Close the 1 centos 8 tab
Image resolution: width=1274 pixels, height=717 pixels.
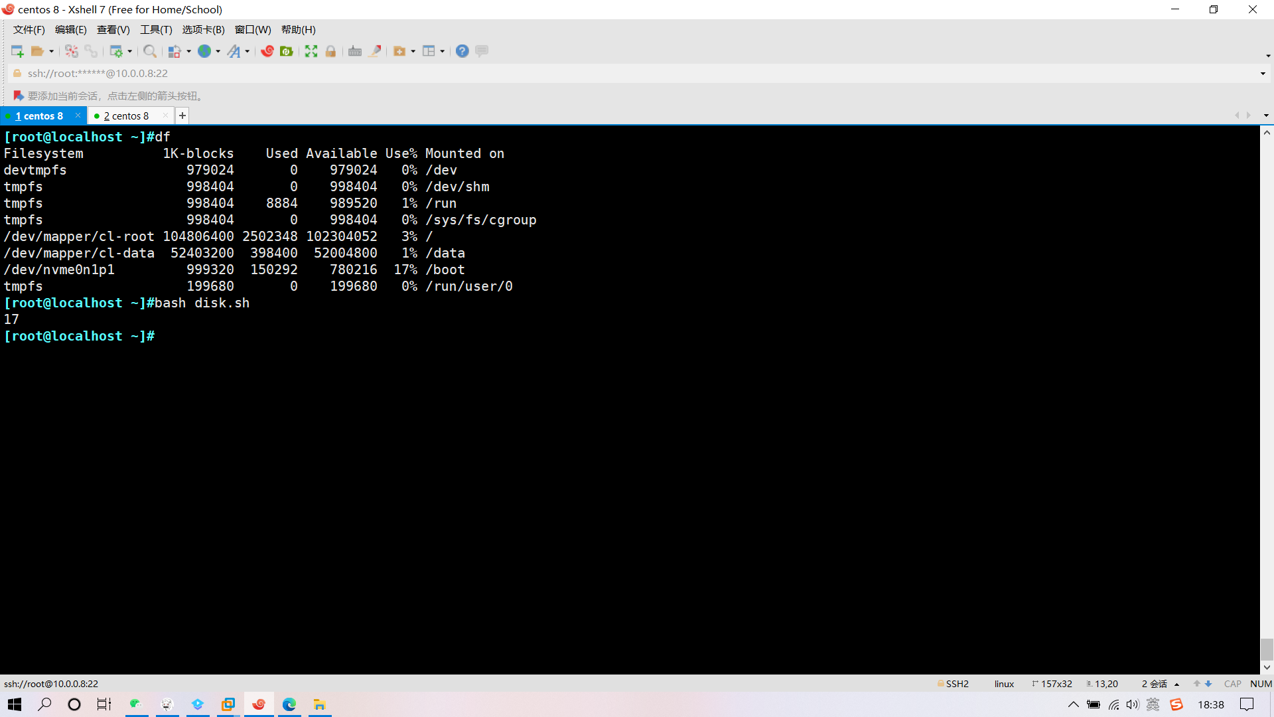78,116
